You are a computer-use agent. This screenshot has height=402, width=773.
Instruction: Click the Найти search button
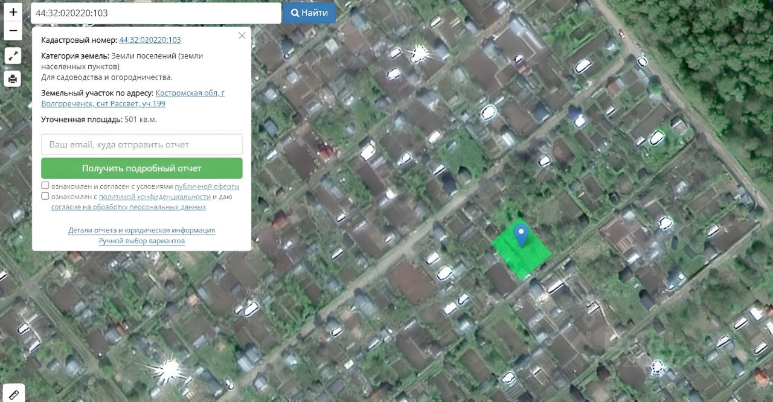(310, 13)
